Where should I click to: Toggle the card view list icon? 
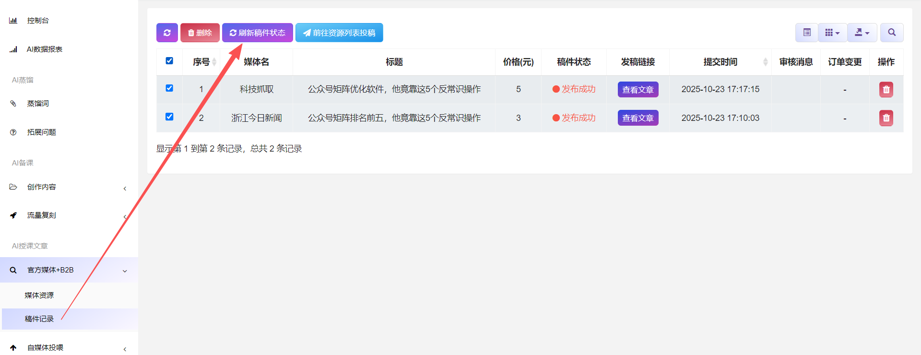pyautogui.click(x=807, y=33)
